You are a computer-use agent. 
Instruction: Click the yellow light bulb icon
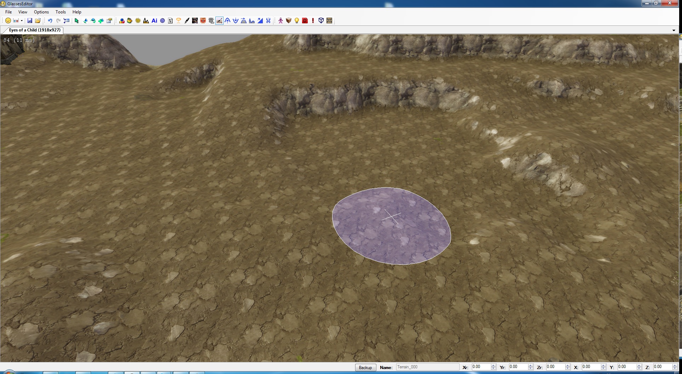[297, 21]
